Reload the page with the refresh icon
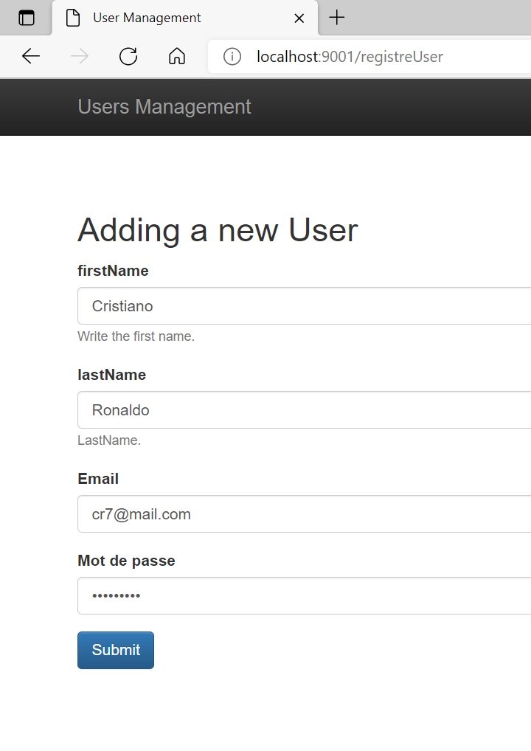Image resolution: width=531 pixels, height=751 pixels. coord(128,56)
